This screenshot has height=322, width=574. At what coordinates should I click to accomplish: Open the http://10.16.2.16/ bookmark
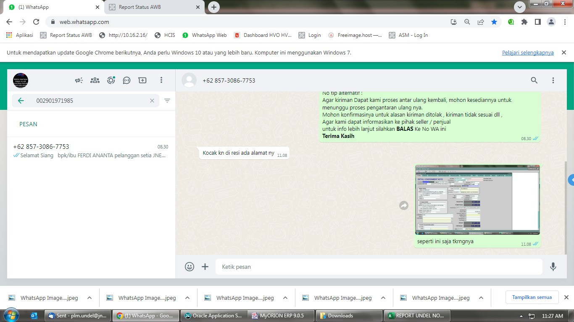[x=123, y=35]
